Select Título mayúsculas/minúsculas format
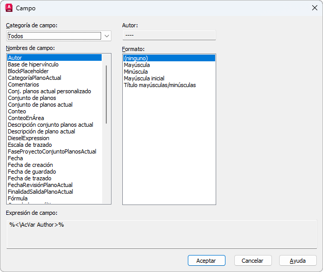Screen dimensions: 323x272 click(x=160, y=85)
